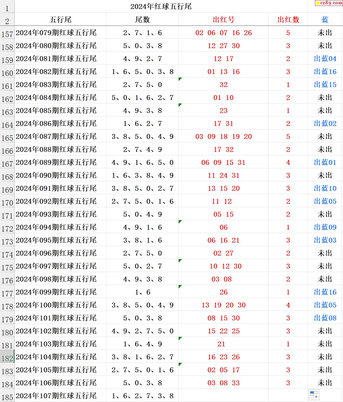Select the 出蓝10 cell
This screenshot has height=402, width=343.
point(325,188)
